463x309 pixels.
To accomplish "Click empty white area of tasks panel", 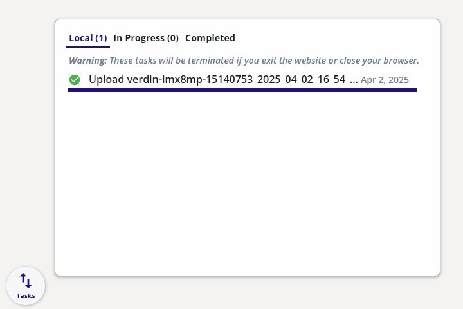I will [248, 187].
